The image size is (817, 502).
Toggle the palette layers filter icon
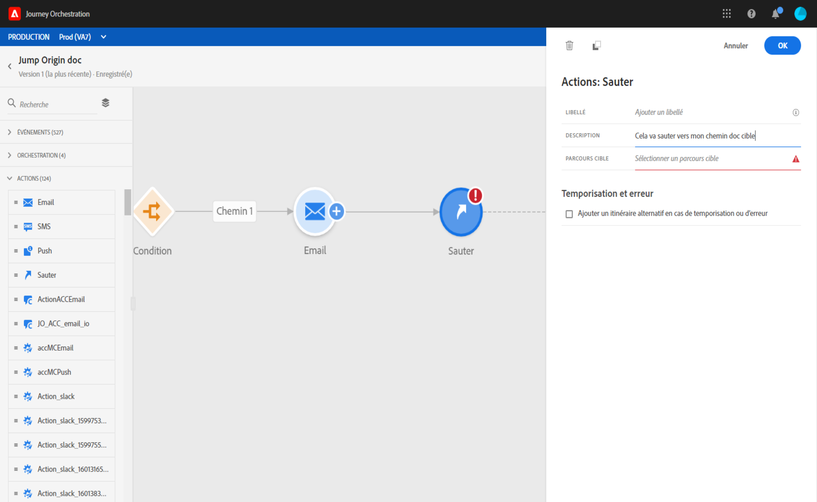pos(105,103)
